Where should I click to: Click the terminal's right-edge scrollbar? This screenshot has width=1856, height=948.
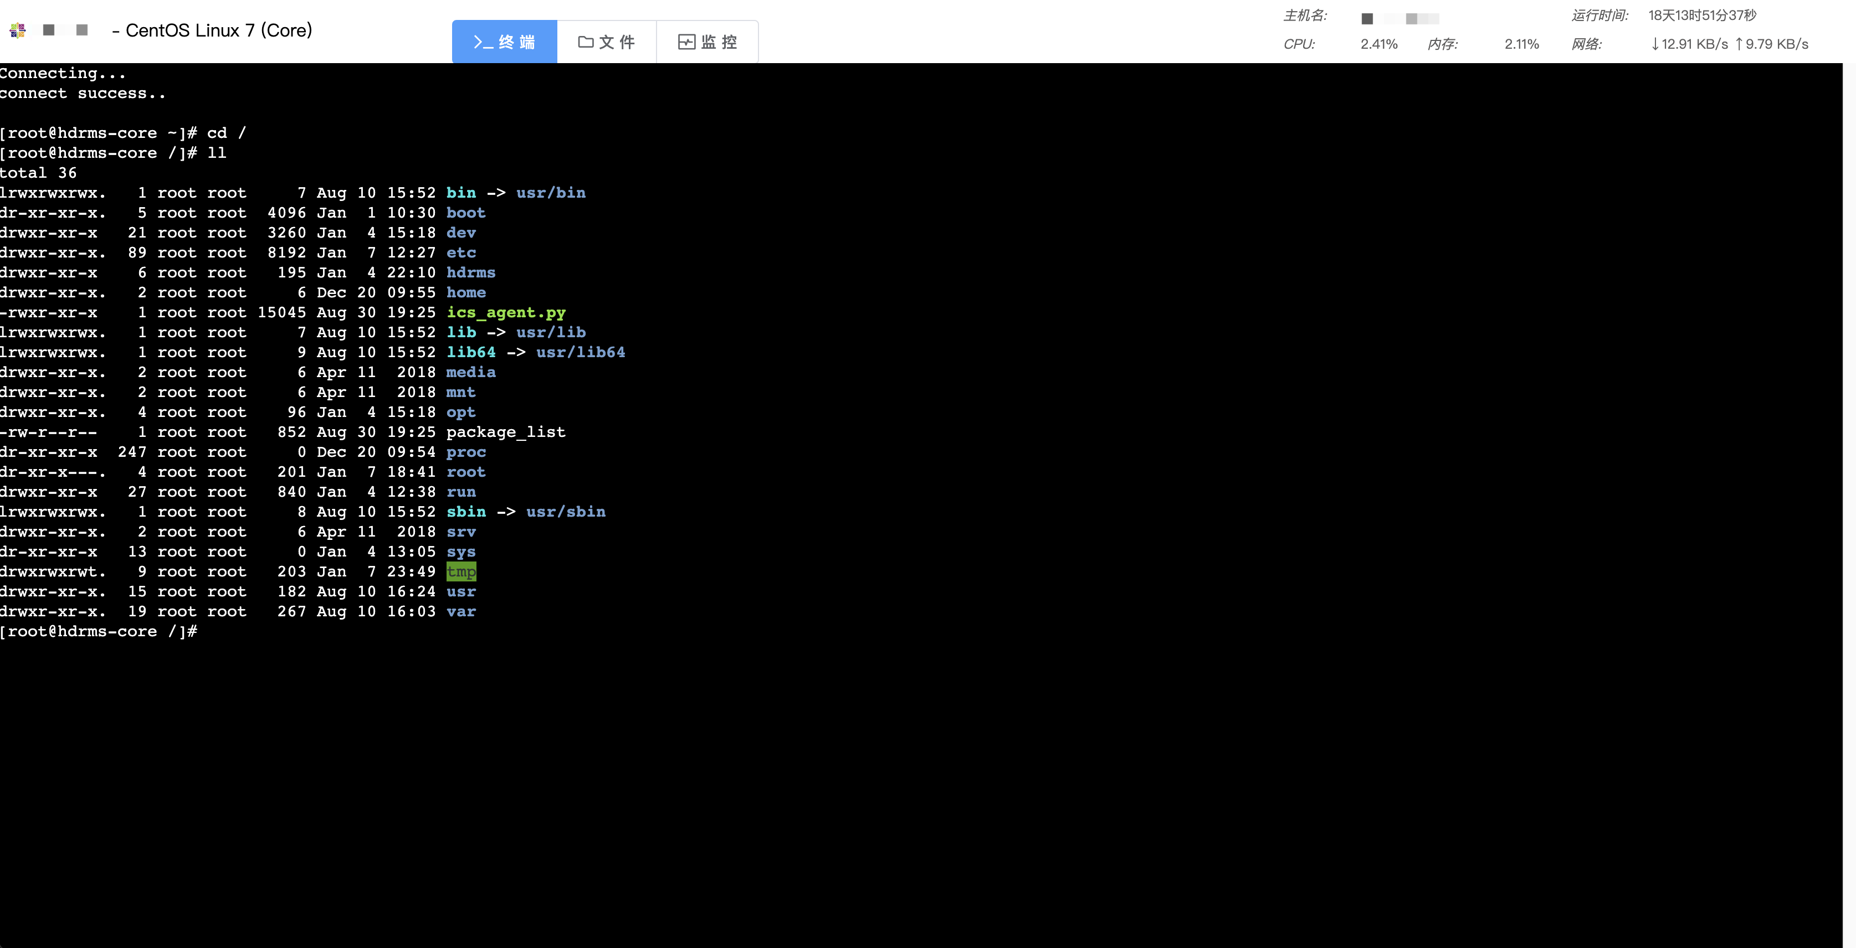tap(1849, 504)
